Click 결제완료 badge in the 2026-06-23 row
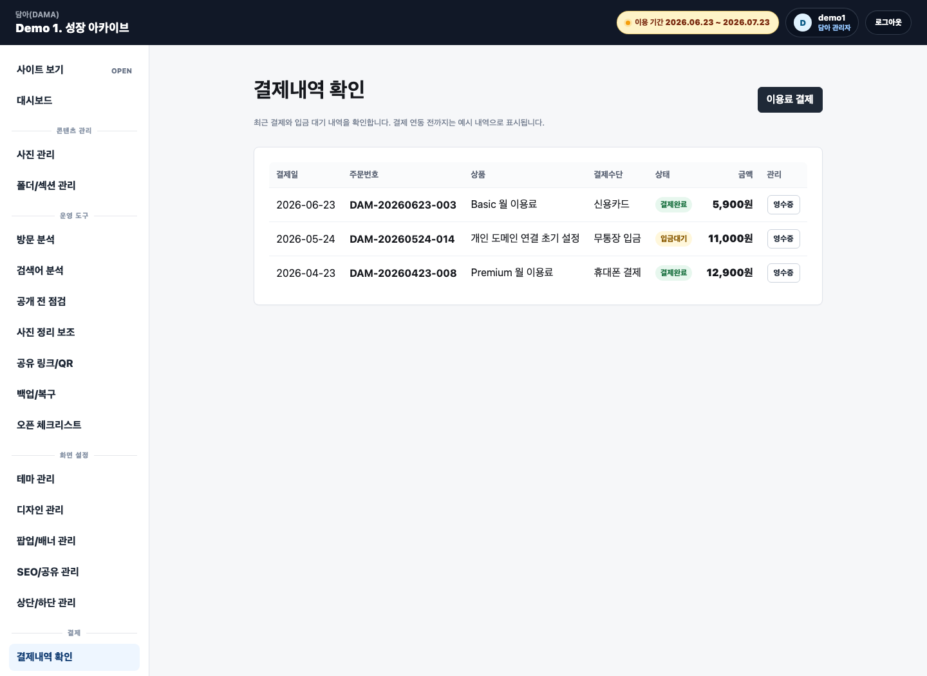Screen dimensions: 927x676 (x=673, y=205)
